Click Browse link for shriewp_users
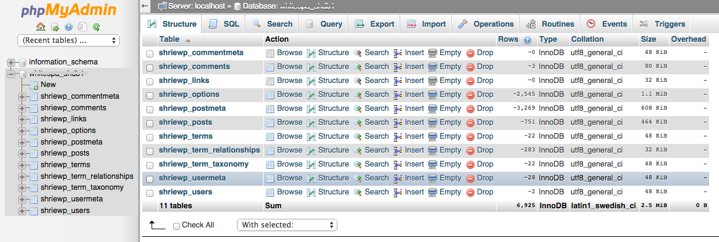The image size is (719, 242). 289,192
